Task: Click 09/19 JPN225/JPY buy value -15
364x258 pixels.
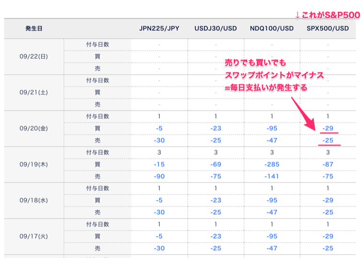Action: coord(159,164)
